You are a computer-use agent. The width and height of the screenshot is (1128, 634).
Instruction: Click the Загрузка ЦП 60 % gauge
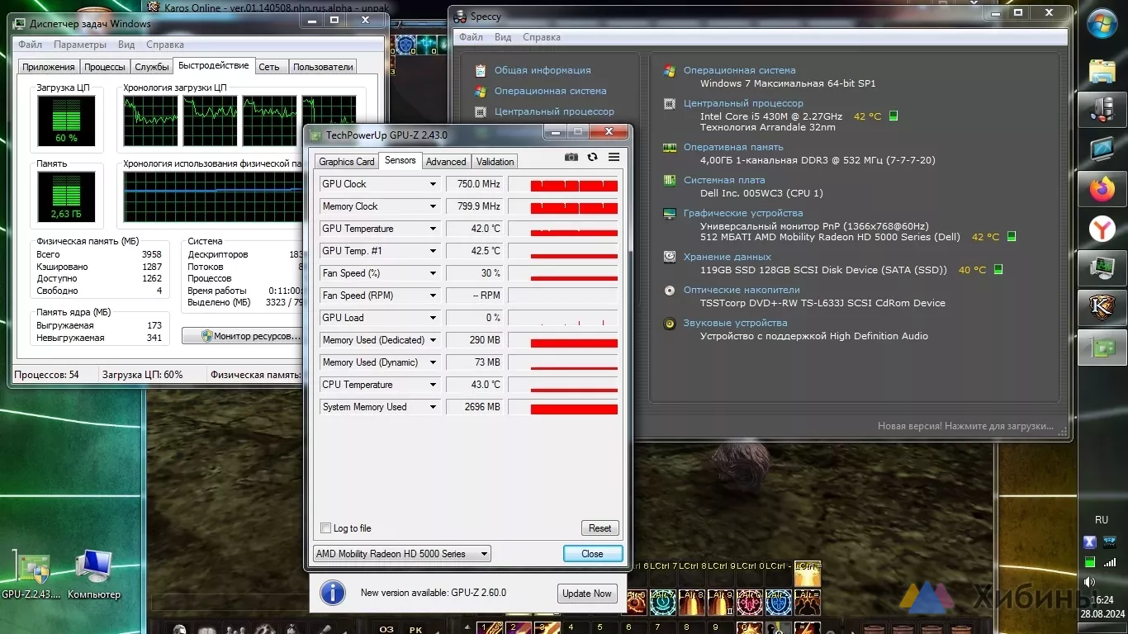click(x=66, y=121)
